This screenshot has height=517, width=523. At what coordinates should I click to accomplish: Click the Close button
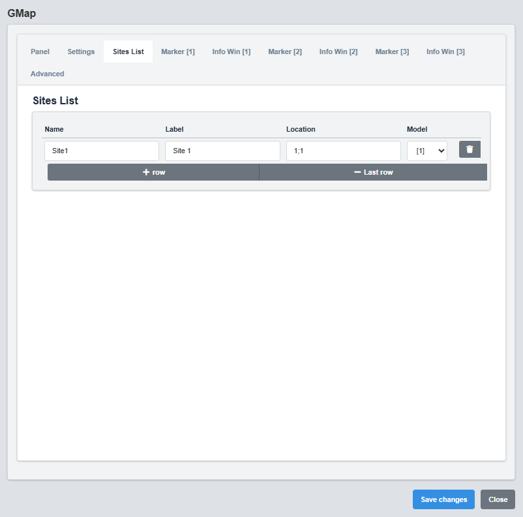(498, 499)
